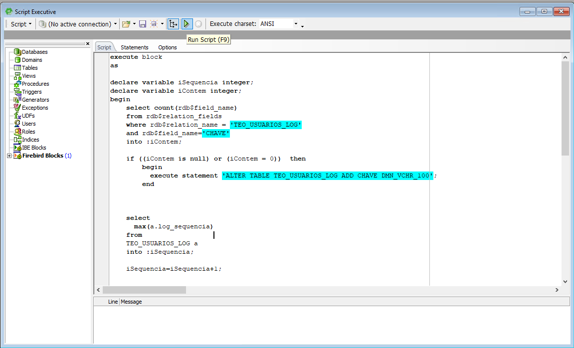Screen dimensions: 574x348
Task: Select the Procedures node icon
Action: [17, 84]
